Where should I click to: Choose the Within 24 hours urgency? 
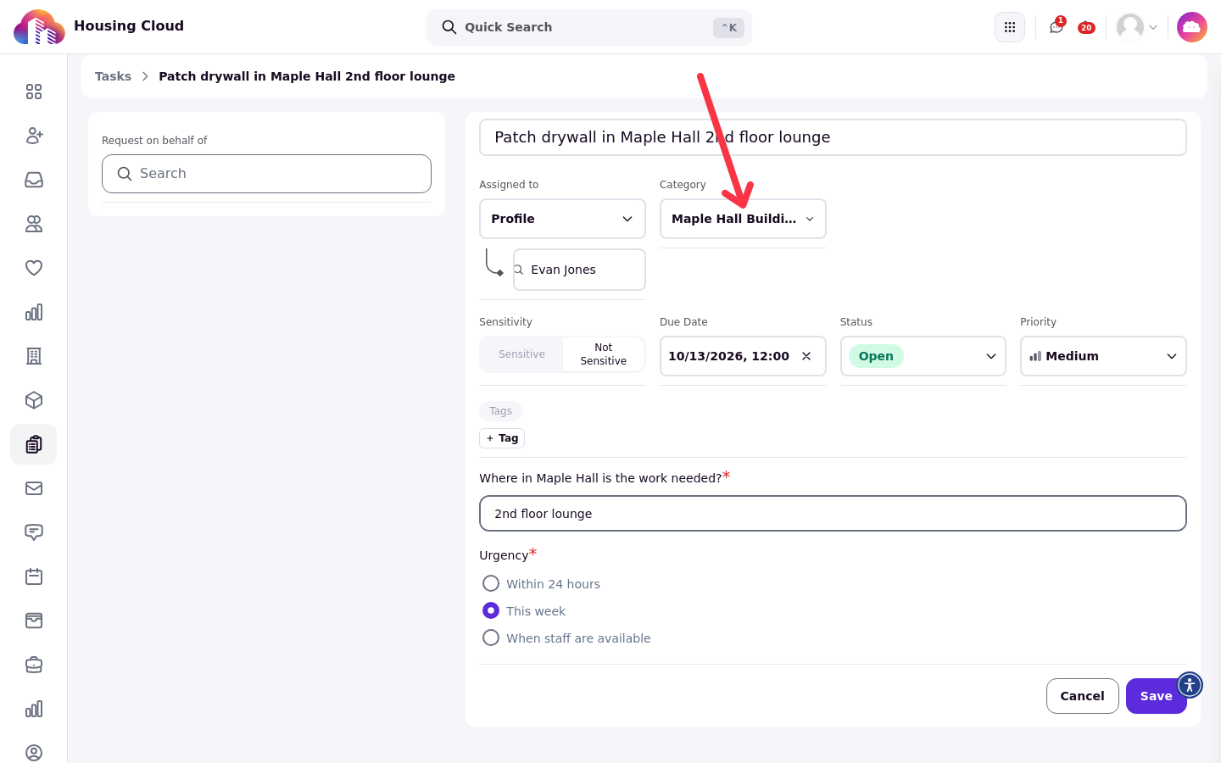491,583
